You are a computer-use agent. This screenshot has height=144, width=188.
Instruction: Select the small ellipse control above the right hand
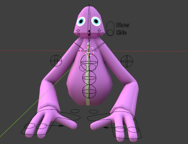tap(93, 111)
